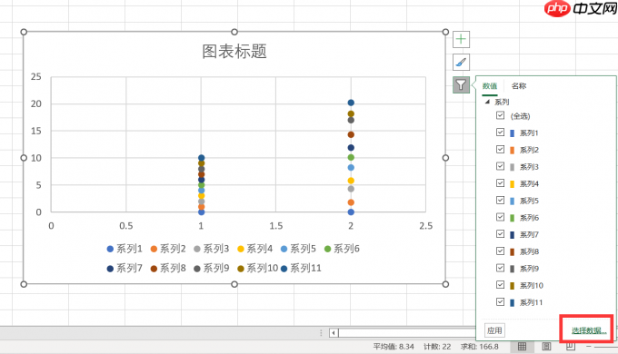Switch to the 名称 tab
618x354 pixels.
pos(519,86)
